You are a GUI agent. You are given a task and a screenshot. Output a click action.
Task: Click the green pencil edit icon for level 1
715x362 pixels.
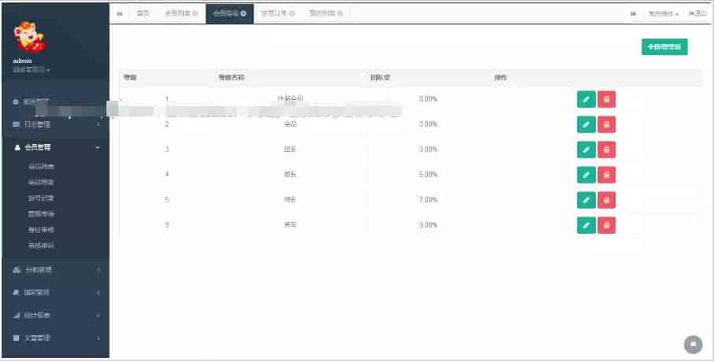coord(586,99)
